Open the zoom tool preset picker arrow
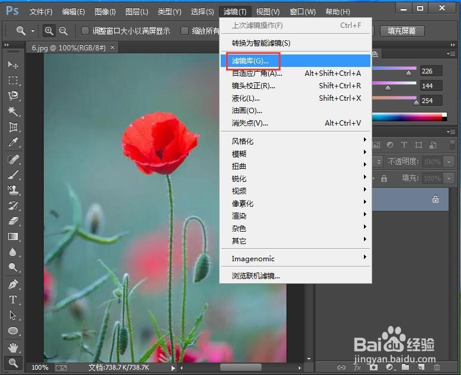 point(33,31)
